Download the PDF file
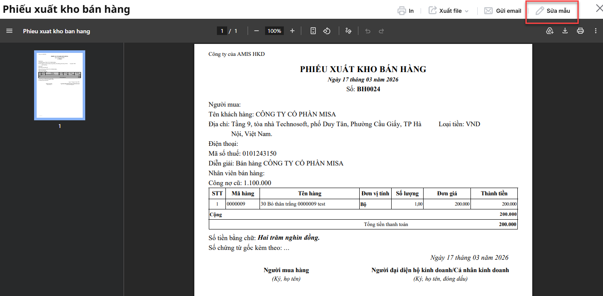 [x=565, y=31]
